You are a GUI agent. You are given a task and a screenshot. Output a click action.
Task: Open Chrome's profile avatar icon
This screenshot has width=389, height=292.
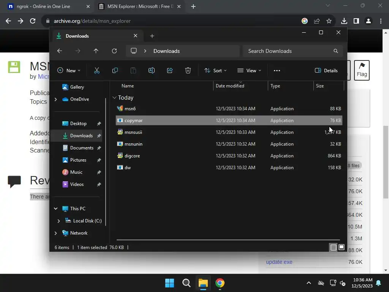pyautogui.click(x=368, y=21)
